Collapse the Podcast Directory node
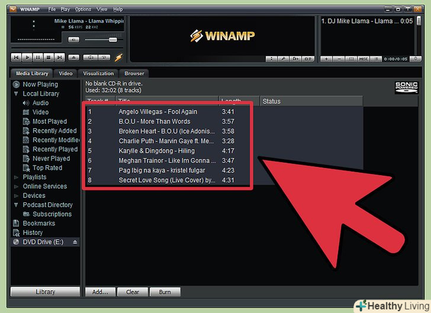 [x=16, y=205]
